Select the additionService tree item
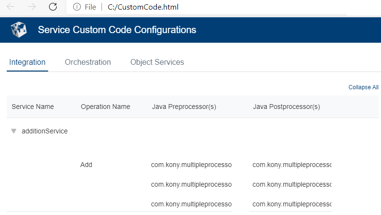Screen dimensions: 381x215 [x=45, y=131]
